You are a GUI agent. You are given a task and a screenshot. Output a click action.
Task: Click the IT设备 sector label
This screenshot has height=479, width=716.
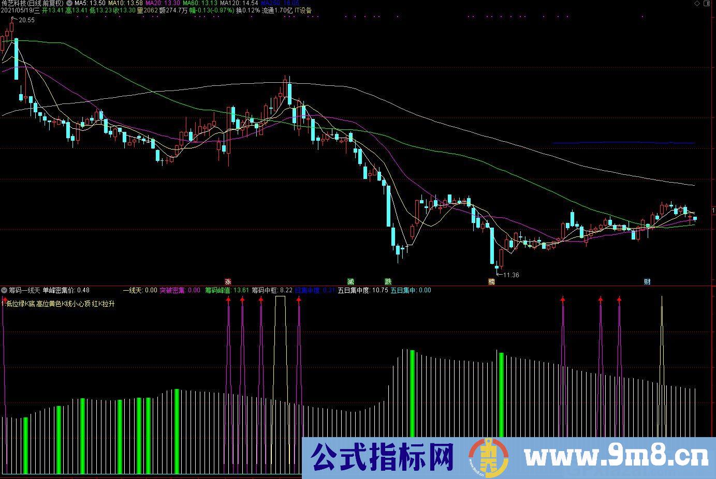(302, 10)
